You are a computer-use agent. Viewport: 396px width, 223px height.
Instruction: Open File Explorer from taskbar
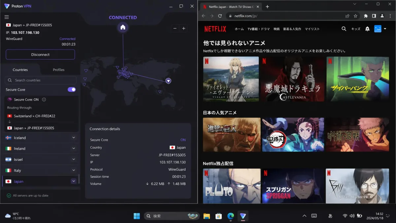click(207, 216)
